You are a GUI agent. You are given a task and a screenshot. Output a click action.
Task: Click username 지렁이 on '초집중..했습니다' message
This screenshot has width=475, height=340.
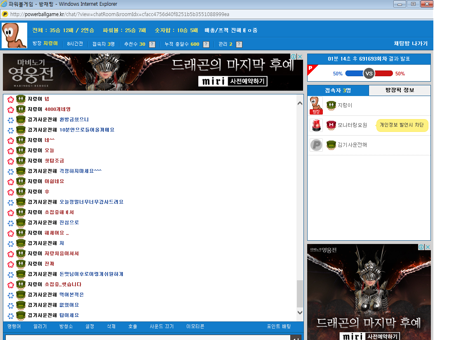(35, 284)
